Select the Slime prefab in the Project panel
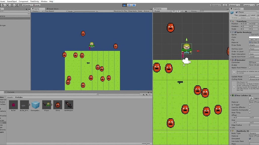This screenshot has height=145, width=259. [58, 105]
